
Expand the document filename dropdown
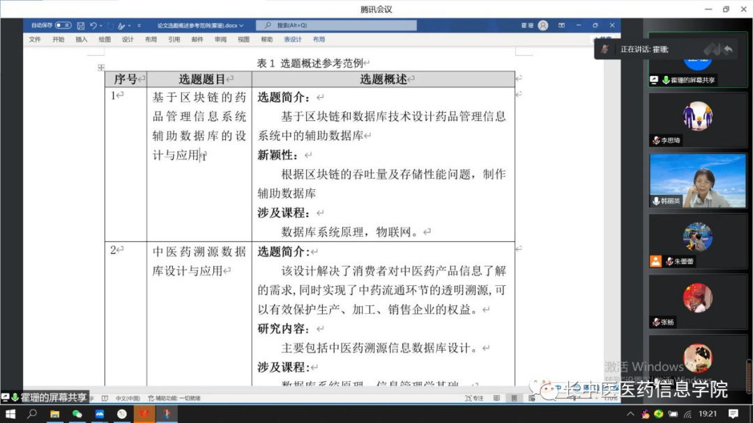[241, 25]
